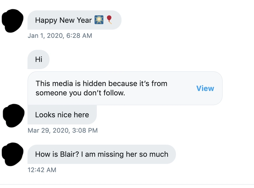
Task: Click View to reveal hidden media
Action: pos(205,88)
